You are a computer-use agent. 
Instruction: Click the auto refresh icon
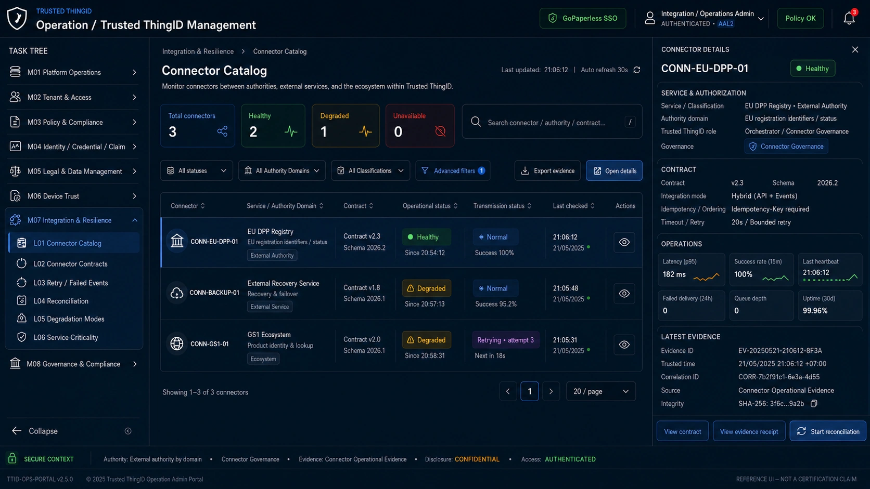[x=637, y=70]
